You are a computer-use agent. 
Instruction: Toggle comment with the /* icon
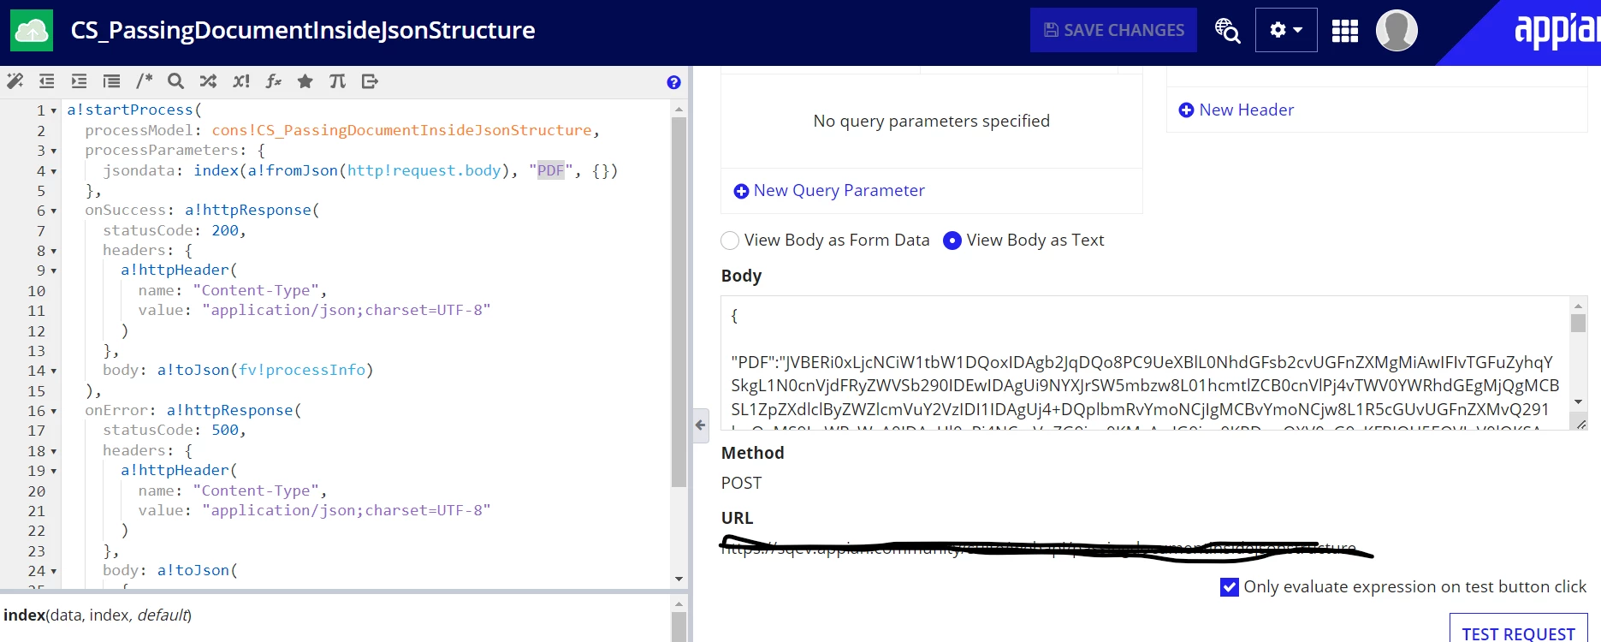[x=144, y=81]
